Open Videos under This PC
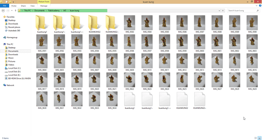The height and width of the screenshot is (140, 262). click(x=11, y=65)
